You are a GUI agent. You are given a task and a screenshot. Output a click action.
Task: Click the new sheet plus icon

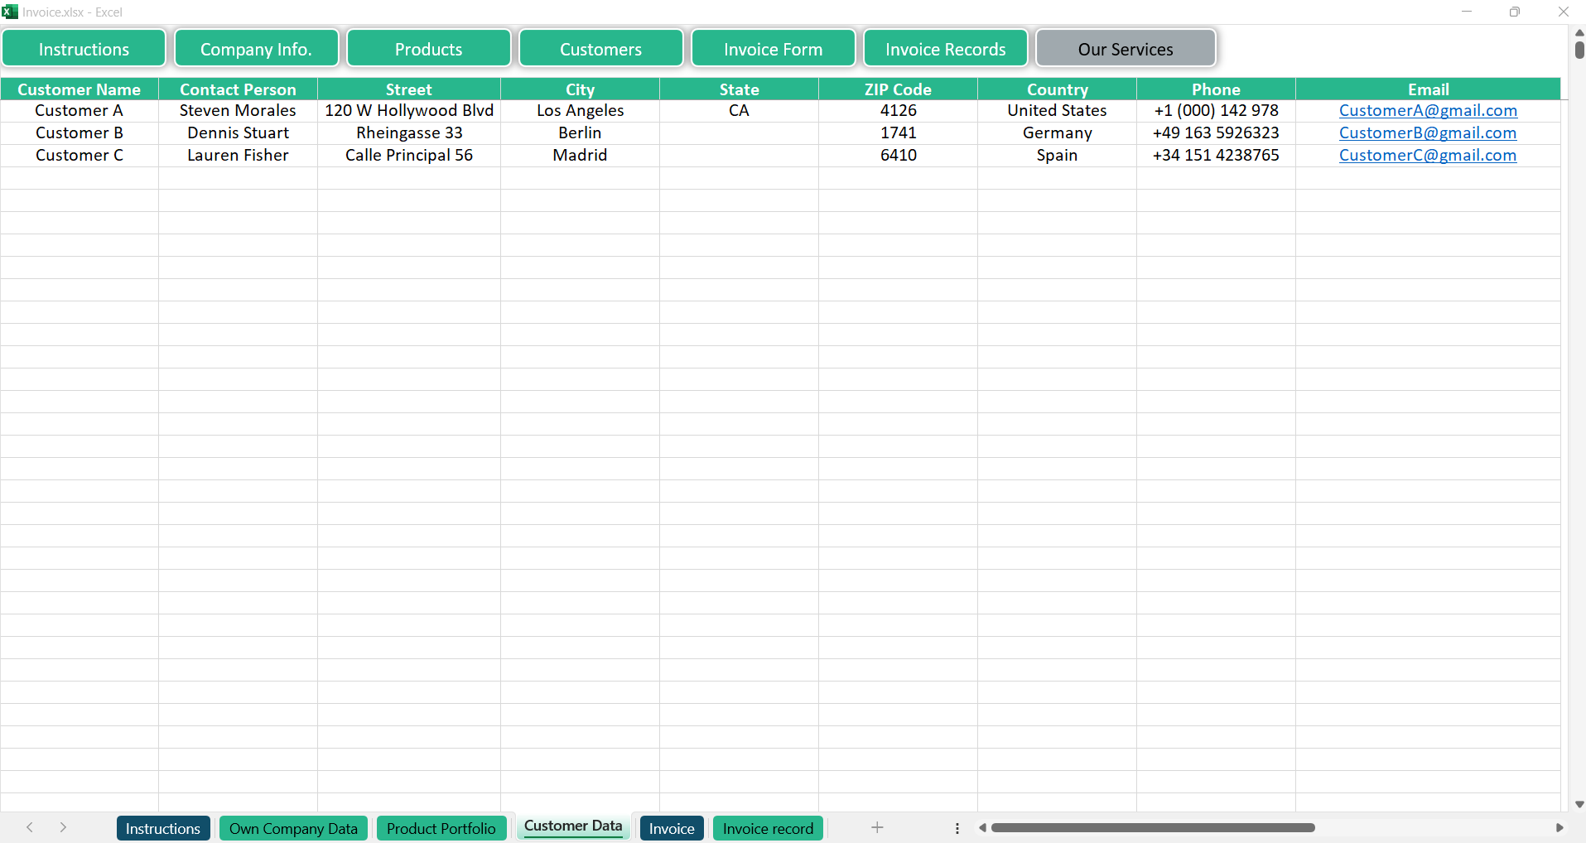(877, 827)
